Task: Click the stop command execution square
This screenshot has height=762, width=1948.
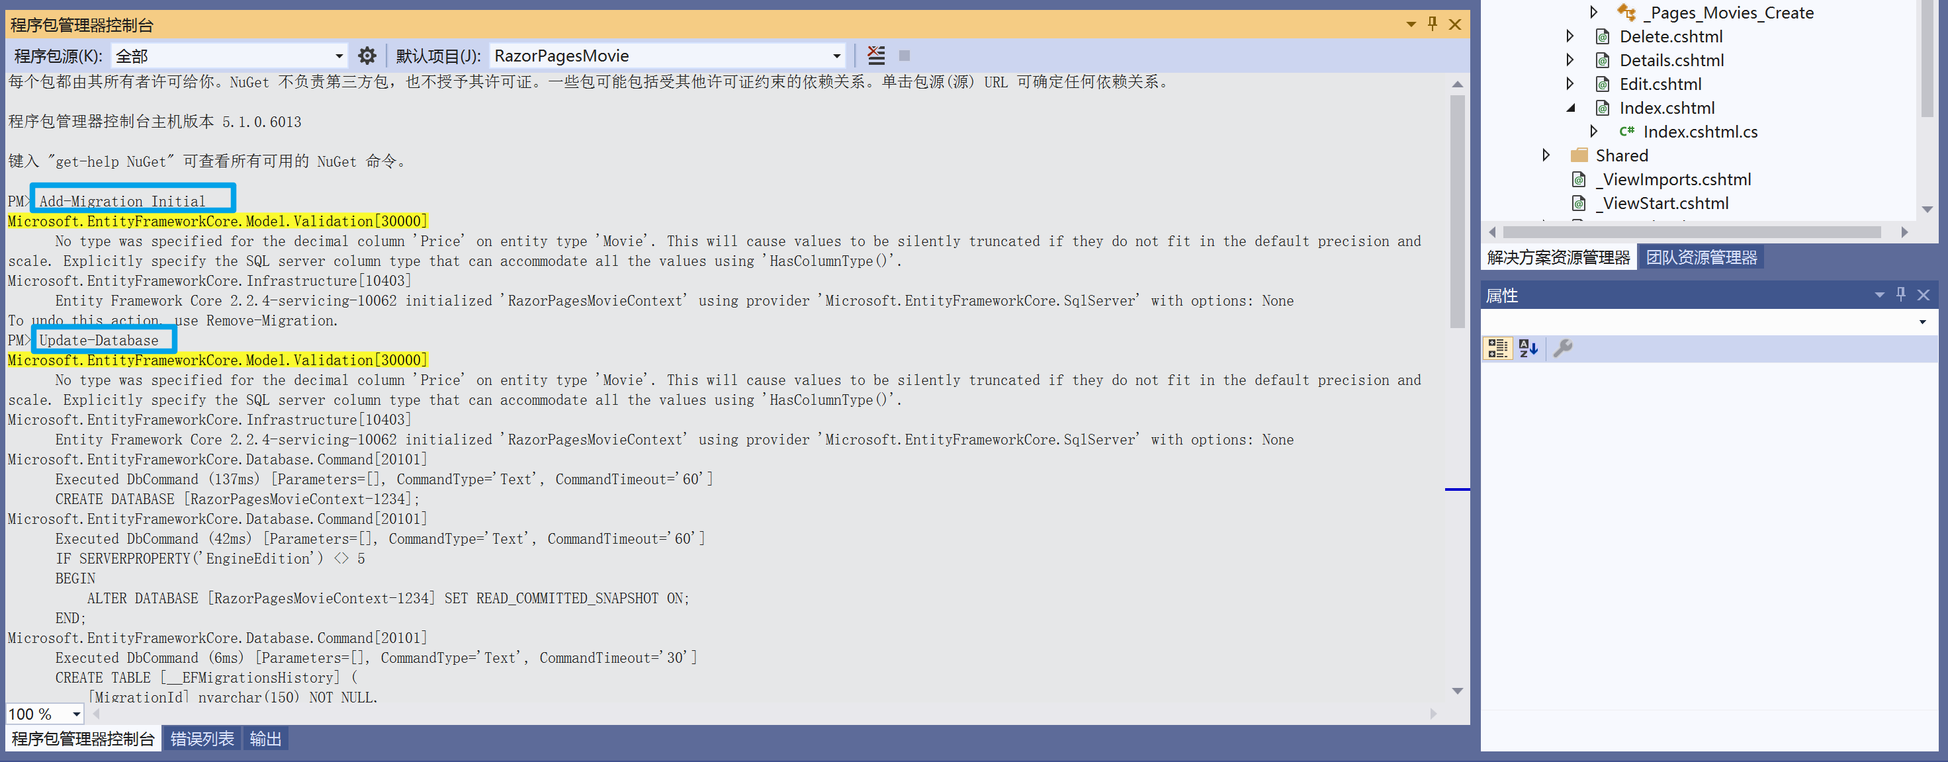Action: point(904,56)
